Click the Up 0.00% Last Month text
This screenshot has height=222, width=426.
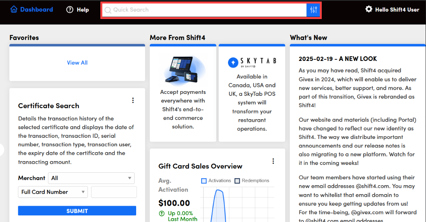182,216
